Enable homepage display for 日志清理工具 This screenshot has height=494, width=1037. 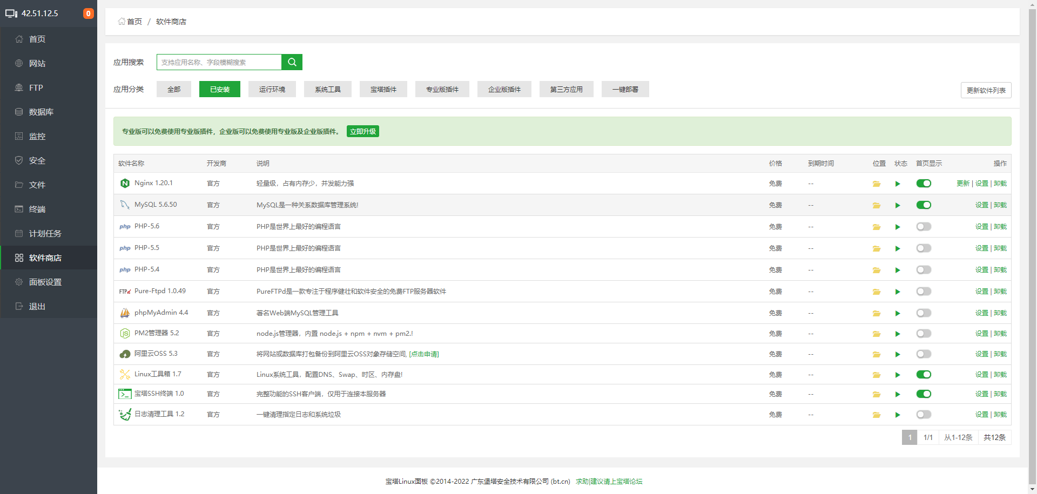click(924, 415)
